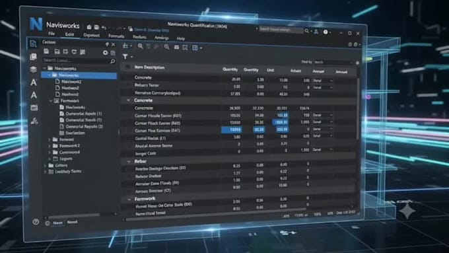Click the first zoom magnifier in the main toolbar
Image resolution: width=449 pixels, height=253 pixels.
pos(140,46)
